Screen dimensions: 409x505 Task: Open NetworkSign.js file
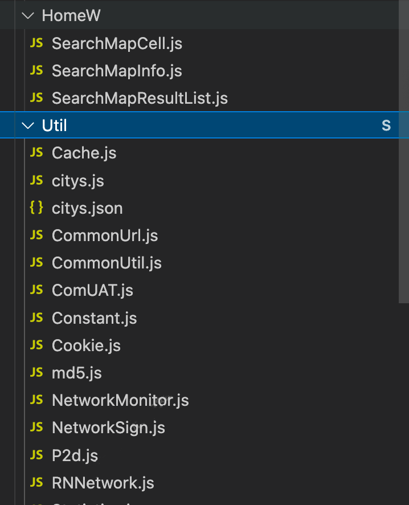108,427
